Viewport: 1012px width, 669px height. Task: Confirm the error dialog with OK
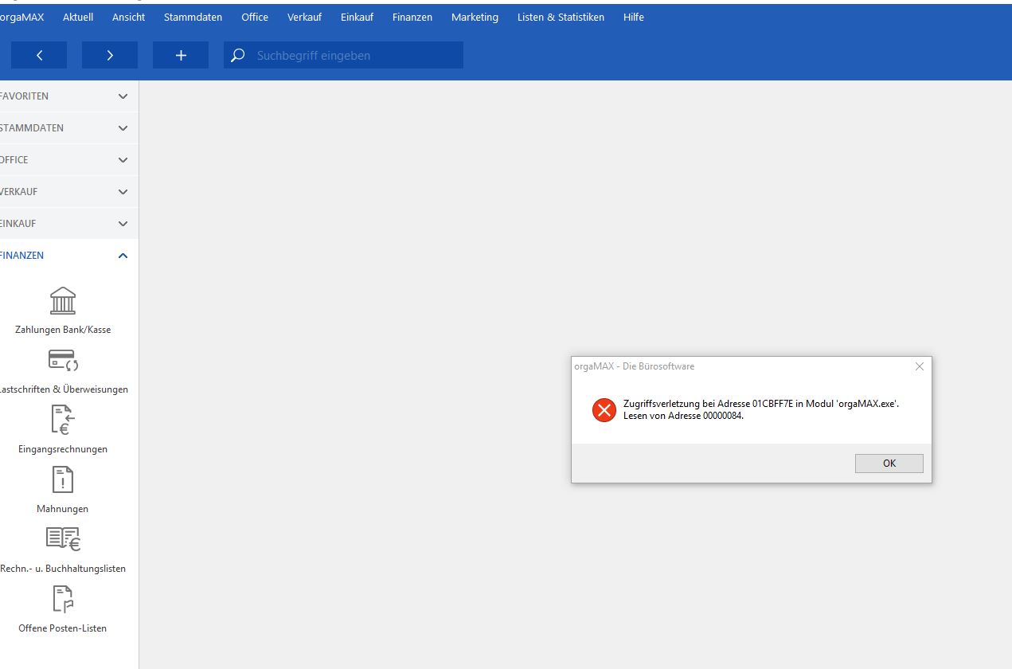pos(889,464)
